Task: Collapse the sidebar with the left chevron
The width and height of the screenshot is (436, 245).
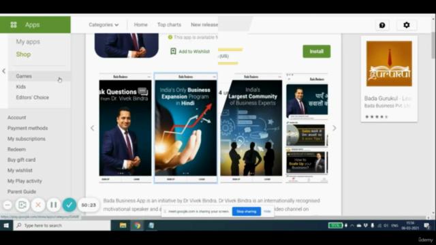Action: 3,71
